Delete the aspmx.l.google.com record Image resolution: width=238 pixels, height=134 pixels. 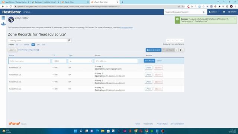point(158,68)
